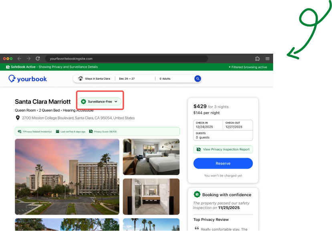Open the Check-out date field
This screenshot has height=231, width=332.
(237, 125)
